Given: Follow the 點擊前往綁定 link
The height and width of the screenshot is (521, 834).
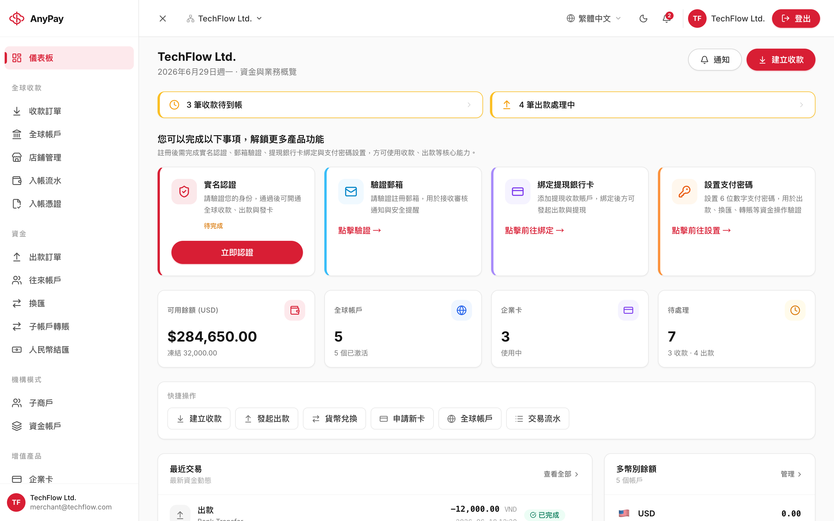Looking at the screenshot, I should pos(534,230).
